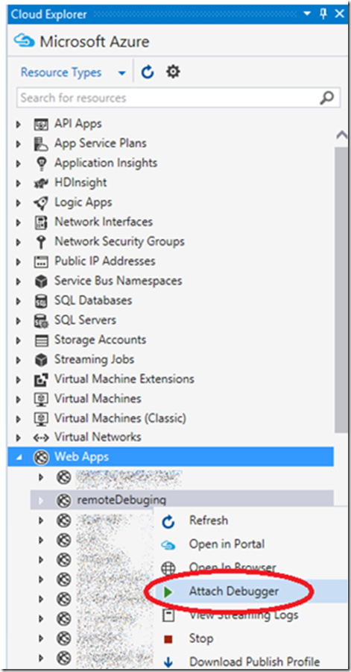Click the Logic Apps rocket icon
Screen dimensions: 351x672
point(41,202)
